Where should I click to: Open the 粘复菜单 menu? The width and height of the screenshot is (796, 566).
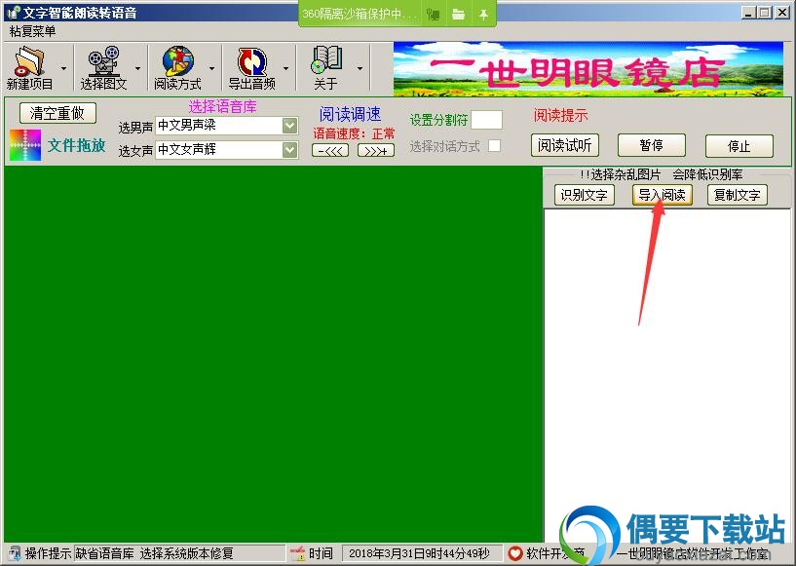tap(33, 31)
